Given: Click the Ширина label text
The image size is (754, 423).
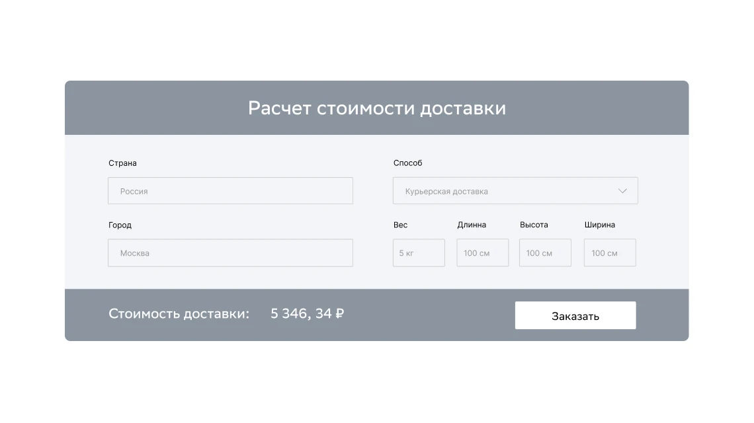Looking at the screenshot, I should (599, 225).
